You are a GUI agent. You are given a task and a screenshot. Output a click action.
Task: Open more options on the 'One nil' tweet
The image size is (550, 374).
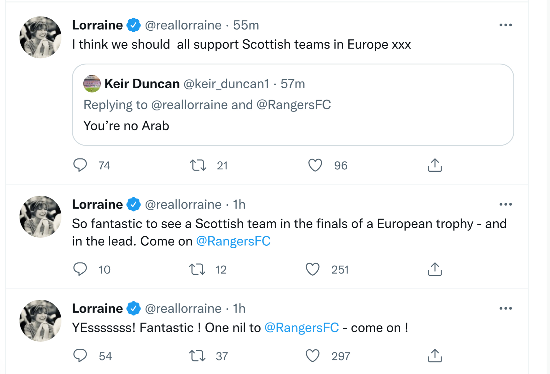pos(505,308)
